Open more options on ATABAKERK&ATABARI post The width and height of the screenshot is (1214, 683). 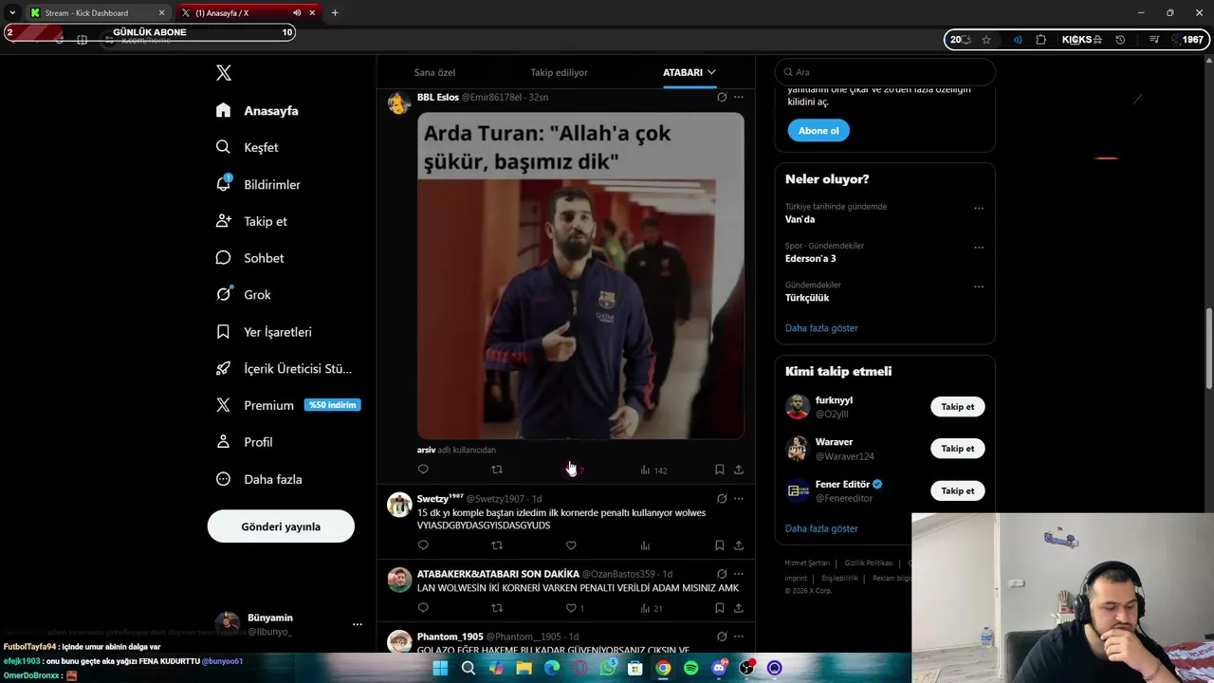[739, 574]
